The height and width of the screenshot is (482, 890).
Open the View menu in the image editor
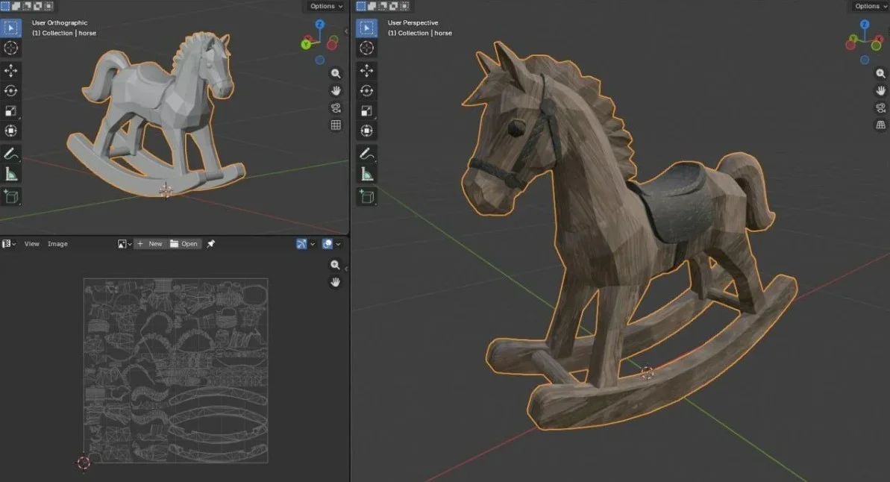click(32, 244)
